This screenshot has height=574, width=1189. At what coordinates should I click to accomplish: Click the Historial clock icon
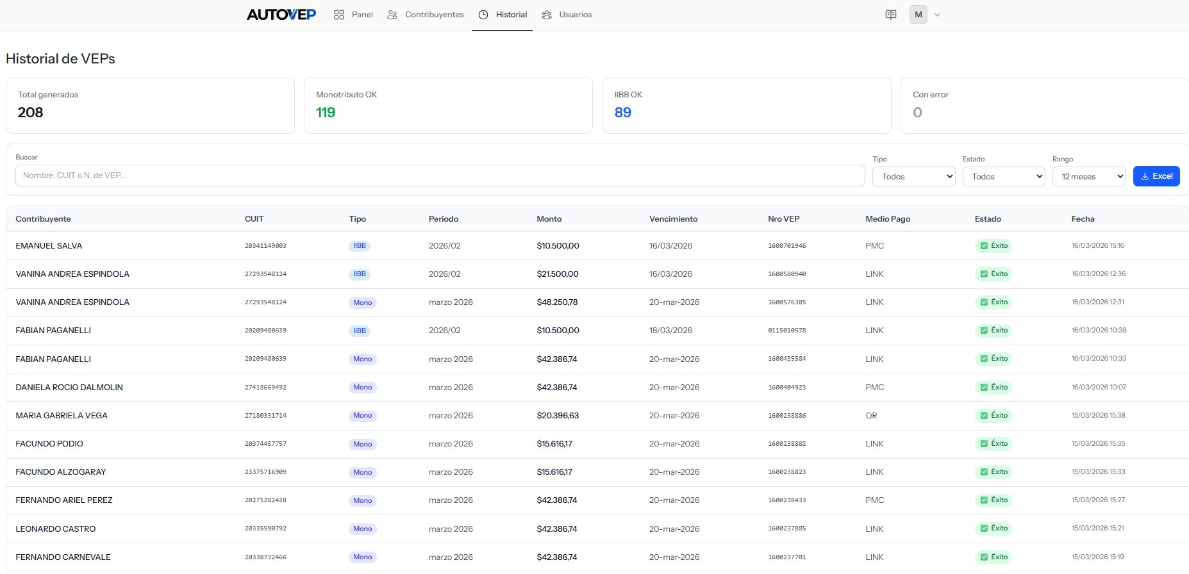[x=483, y=15]
